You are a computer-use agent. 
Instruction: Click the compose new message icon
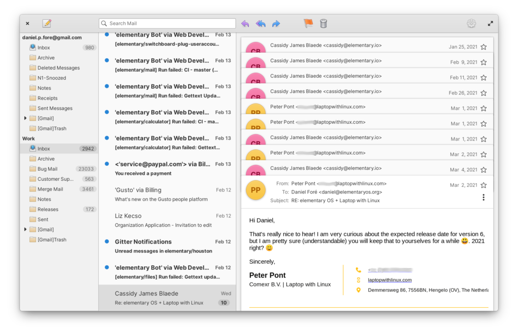(x=47, y=23)
